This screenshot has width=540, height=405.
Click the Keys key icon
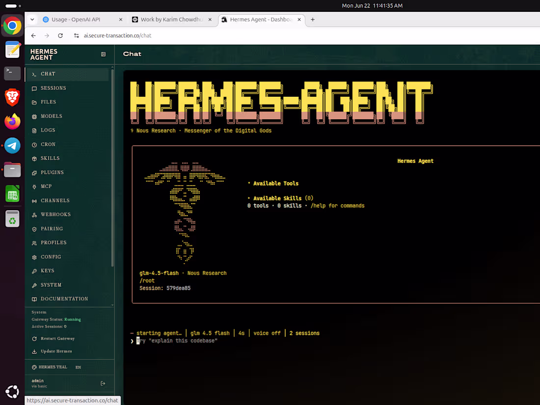point(34,271)
